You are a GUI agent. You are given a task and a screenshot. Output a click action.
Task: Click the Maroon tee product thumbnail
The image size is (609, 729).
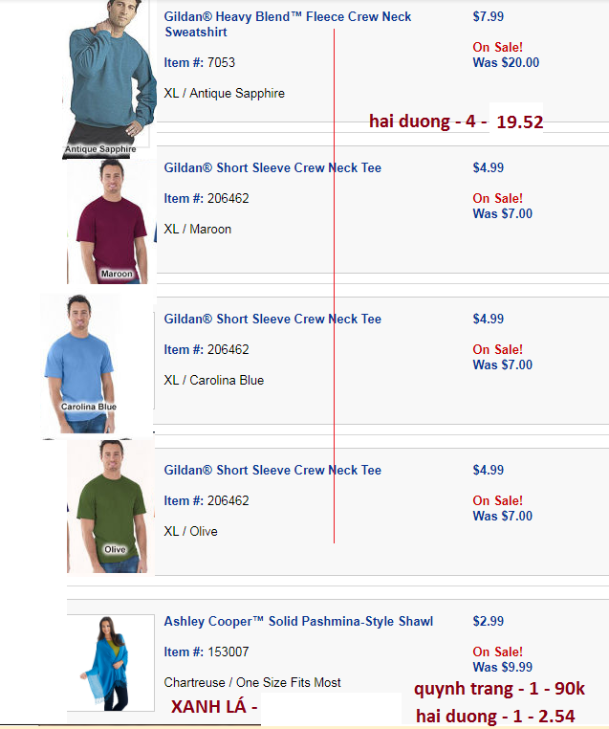(x=112, y=222)
